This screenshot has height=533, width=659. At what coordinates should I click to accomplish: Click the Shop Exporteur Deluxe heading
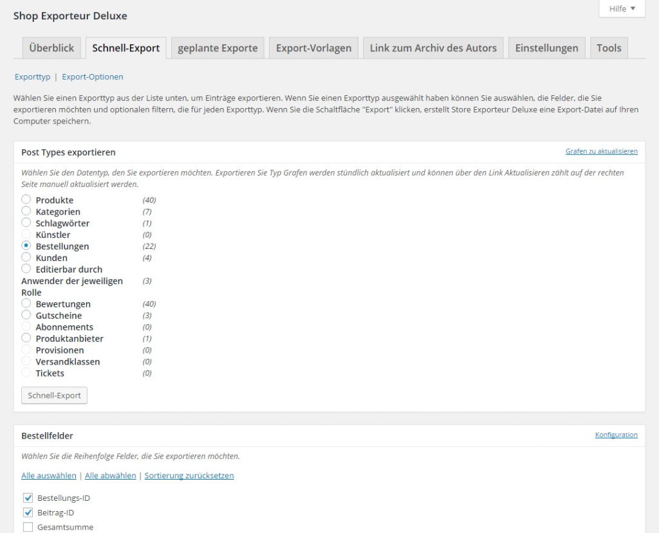[70, 16]
